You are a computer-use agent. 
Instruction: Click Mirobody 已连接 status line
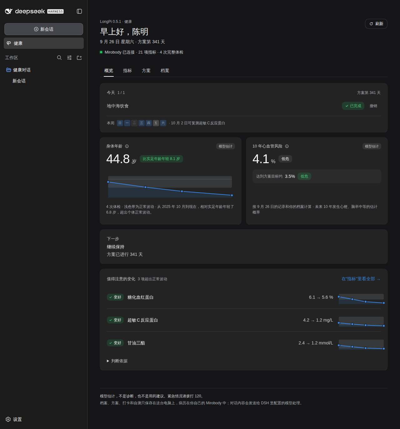coord(142,52)
